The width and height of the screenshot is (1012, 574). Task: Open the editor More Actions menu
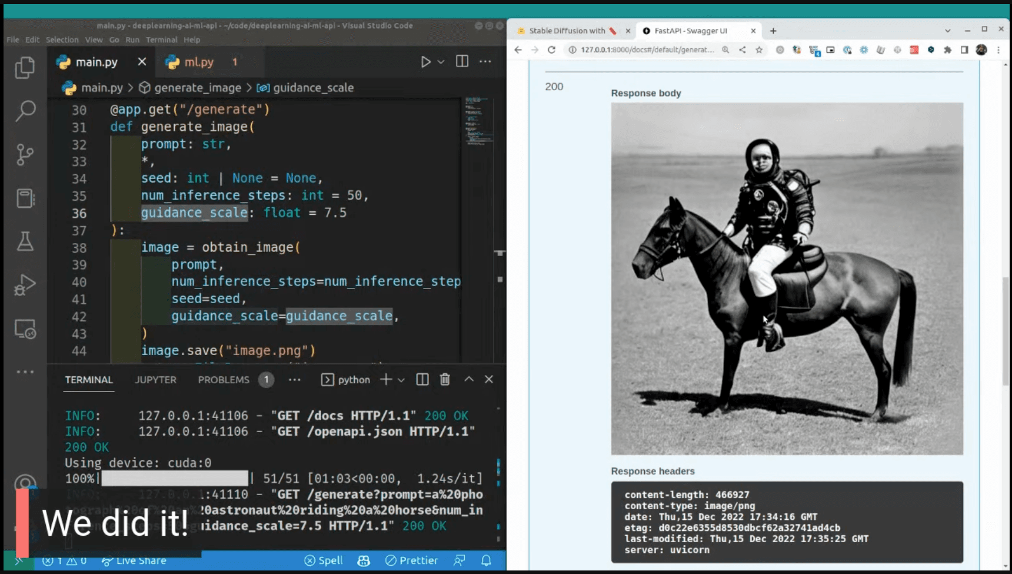(x=485, y=61)
